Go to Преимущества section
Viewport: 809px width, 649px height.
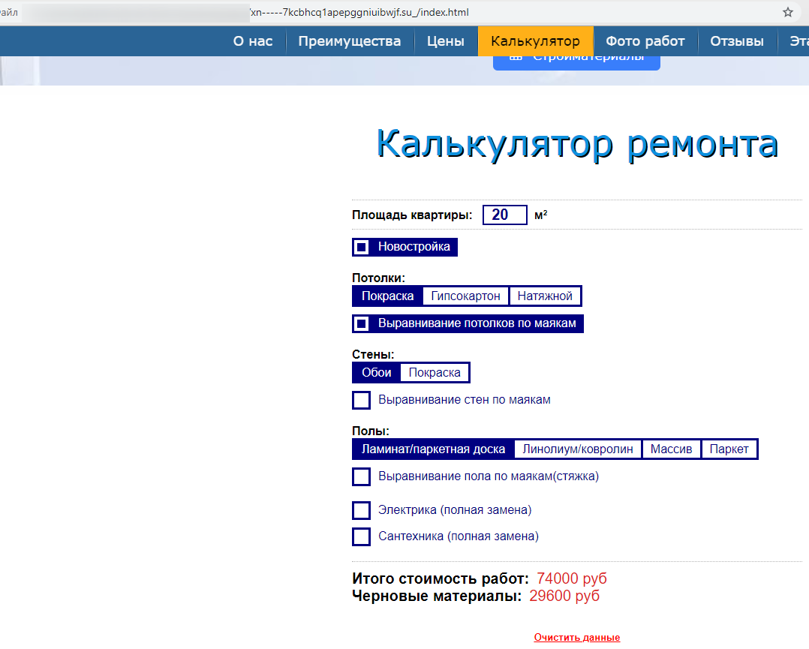pos(349,41)
